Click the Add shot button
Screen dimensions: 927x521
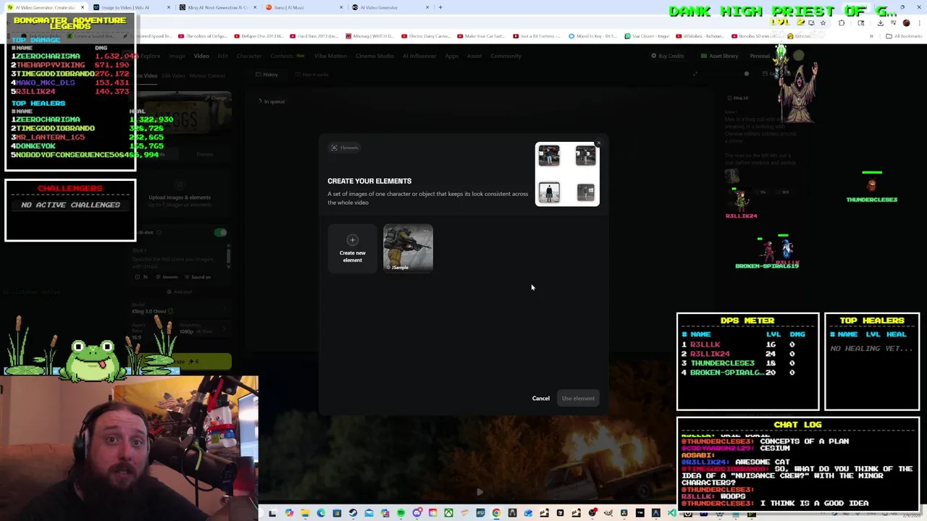click(180, 292)
